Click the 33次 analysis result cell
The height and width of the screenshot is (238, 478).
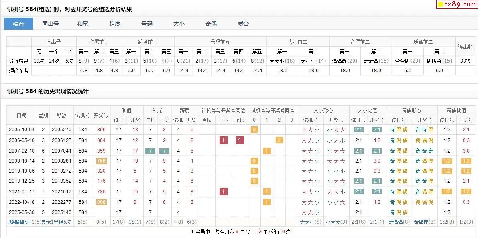(465, 61)
